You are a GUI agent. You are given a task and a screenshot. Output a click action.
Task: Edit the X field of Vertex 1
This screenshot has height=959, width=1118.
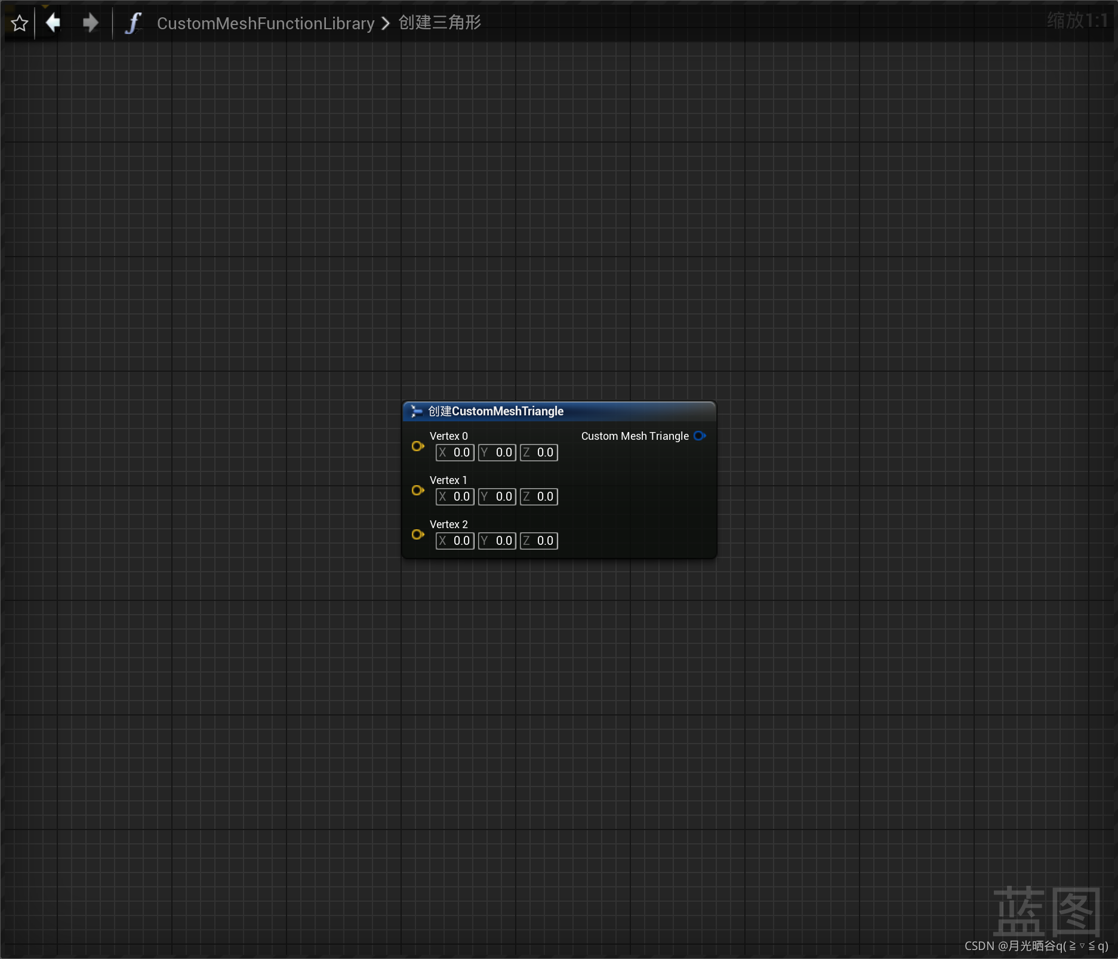454,496
